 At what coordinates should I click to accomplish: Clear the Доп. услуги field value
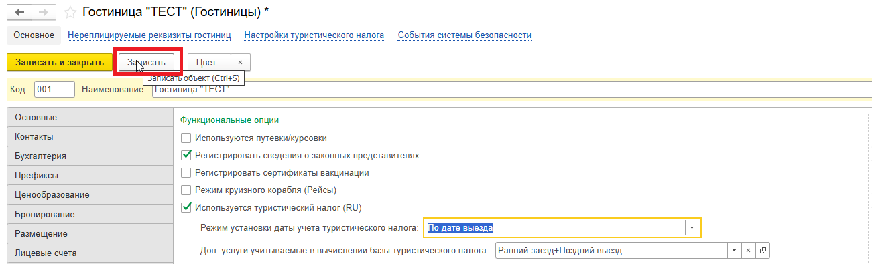749,251
